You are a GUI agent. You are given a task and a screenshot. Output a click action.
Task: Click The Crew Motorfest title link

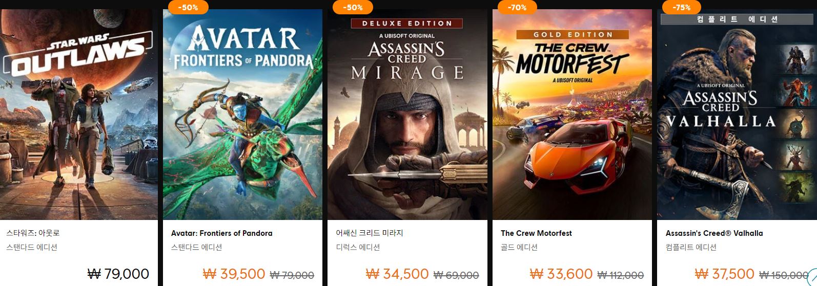click(536, 233)
